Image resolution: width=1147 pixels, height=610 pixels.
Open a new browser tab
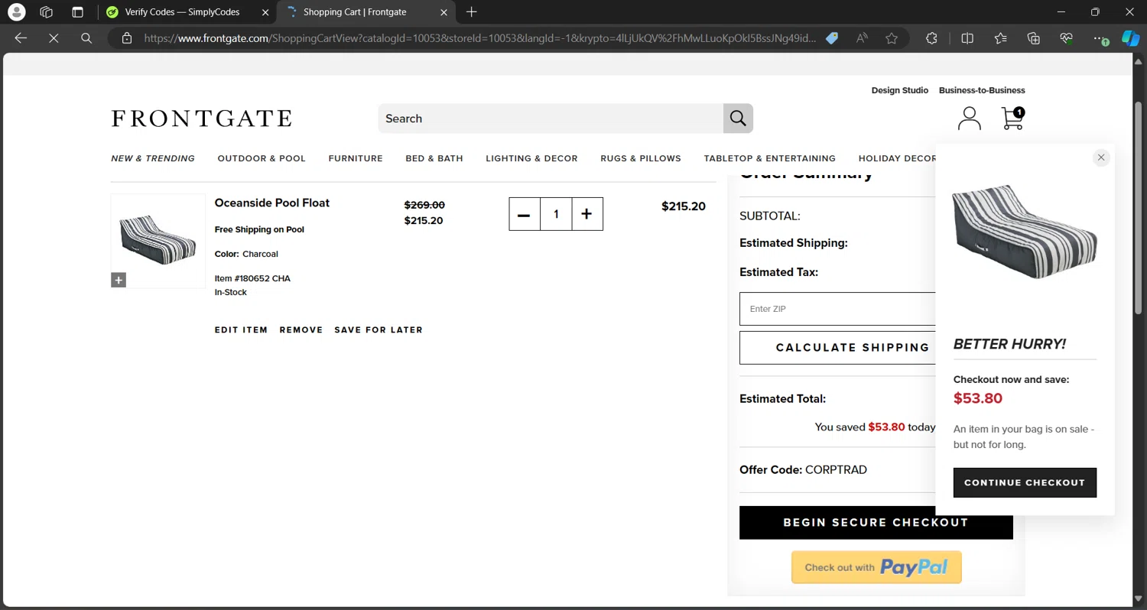coord(472,12)
